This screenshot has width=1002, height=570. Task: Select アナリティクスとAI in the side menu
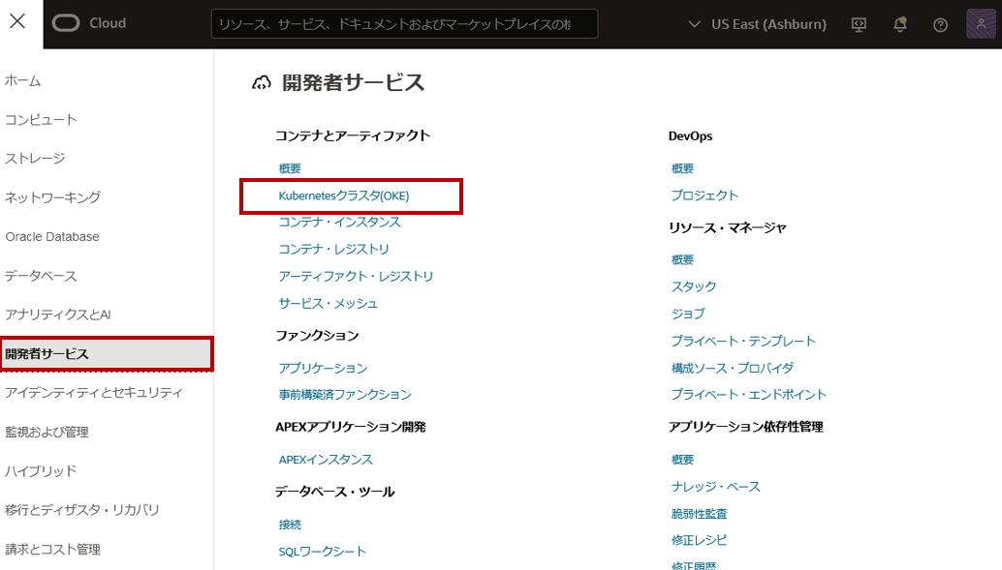[x=58, y=315]
